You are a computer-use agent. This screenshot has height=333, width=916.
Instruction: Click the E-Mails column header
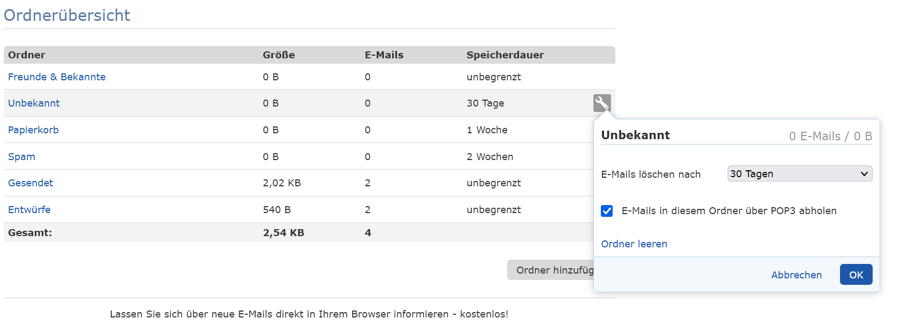click(384, 55)
